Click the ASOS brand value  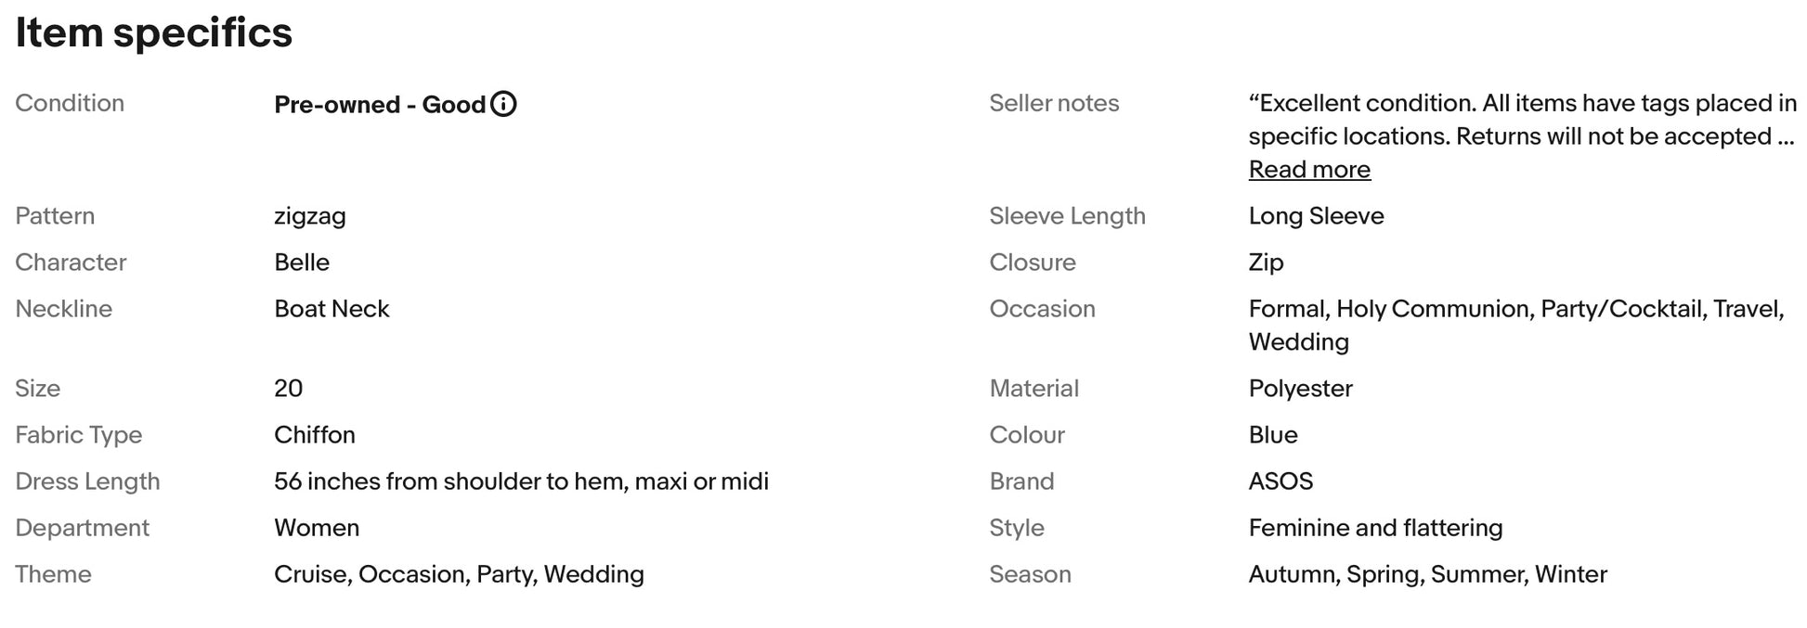pos(1280,481)
